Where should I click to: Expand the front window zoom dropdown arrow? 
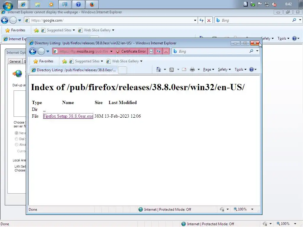point(252,209)
